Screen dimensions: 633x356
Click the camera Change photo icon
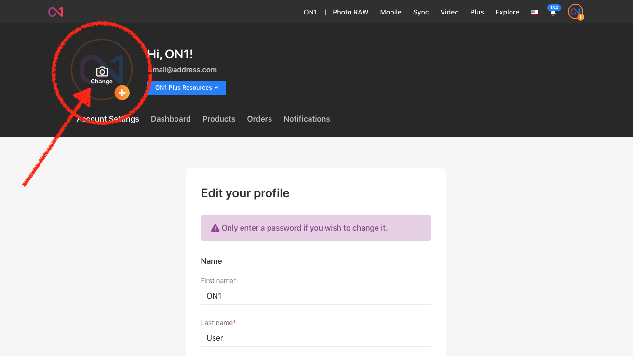(102, 72)
